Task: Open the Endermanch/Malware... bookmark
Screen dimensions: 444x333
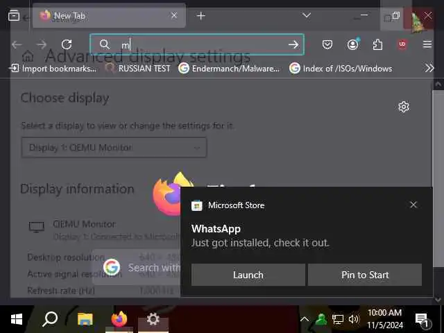Action: pos(230,68)
